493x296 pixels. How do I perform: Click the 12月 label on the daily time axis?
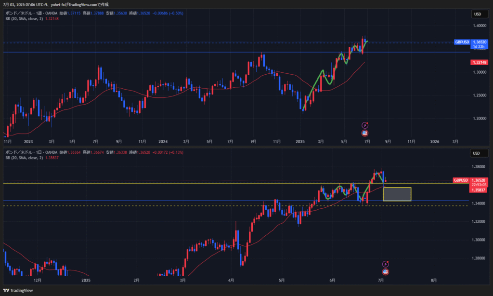click(38, 280)
